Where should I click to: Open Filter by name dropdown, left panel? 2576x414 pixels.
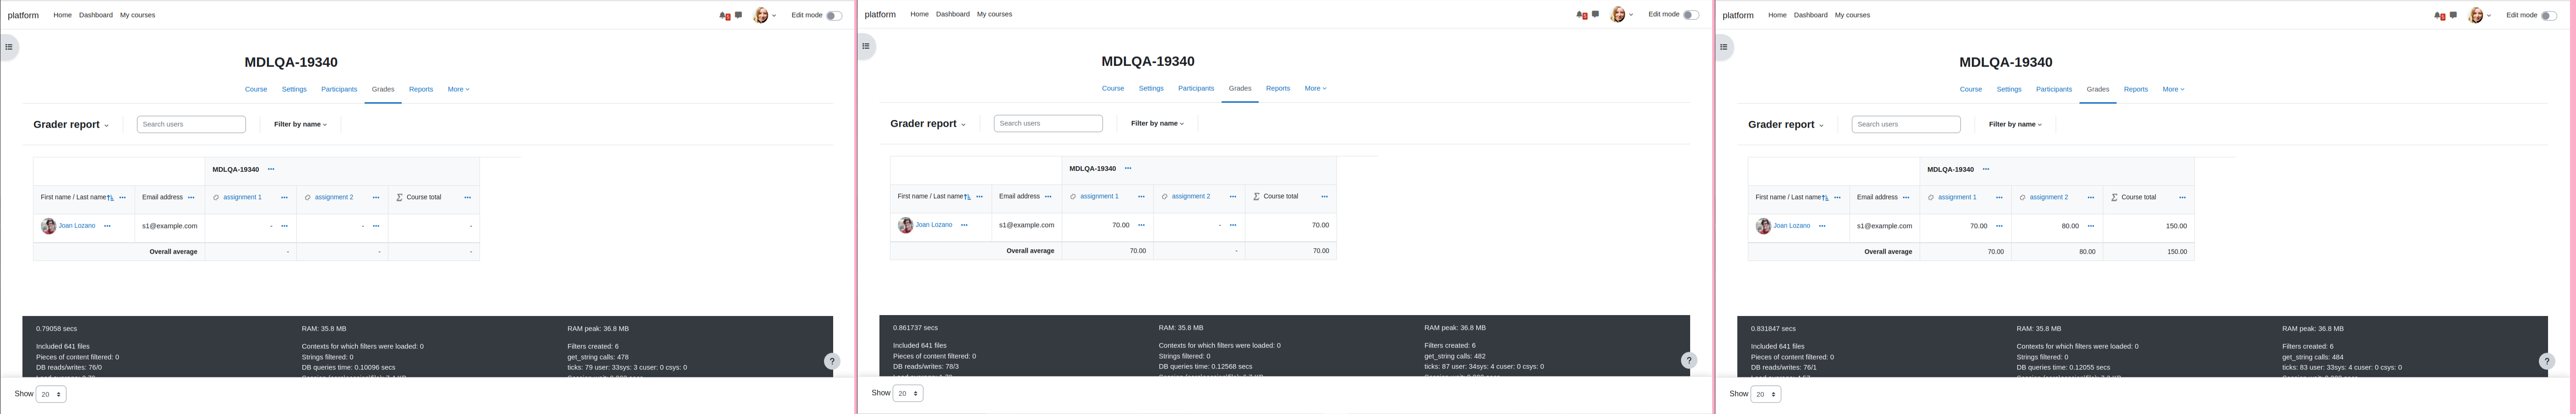click(300, 125)
